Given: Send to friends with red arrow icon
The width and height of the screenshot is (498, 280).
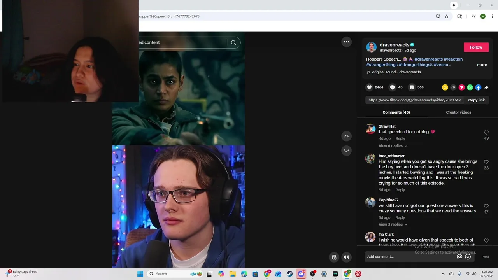Looking at the screenshot, I should [x=461, y=87].
